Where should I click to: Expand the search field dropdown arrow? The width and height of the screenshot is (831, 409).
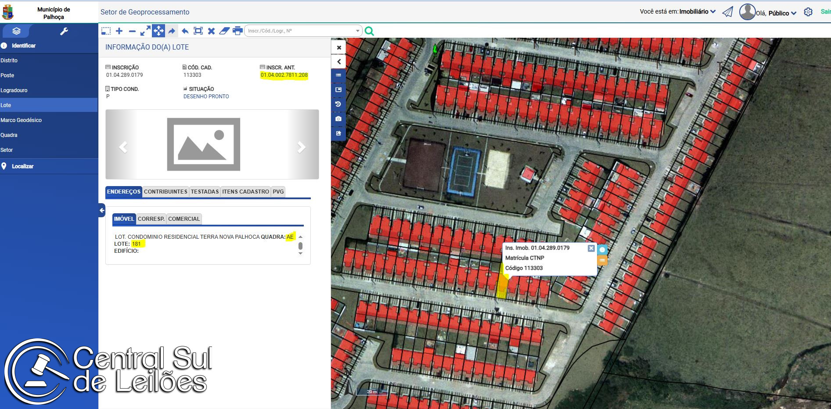pos(357,31)
